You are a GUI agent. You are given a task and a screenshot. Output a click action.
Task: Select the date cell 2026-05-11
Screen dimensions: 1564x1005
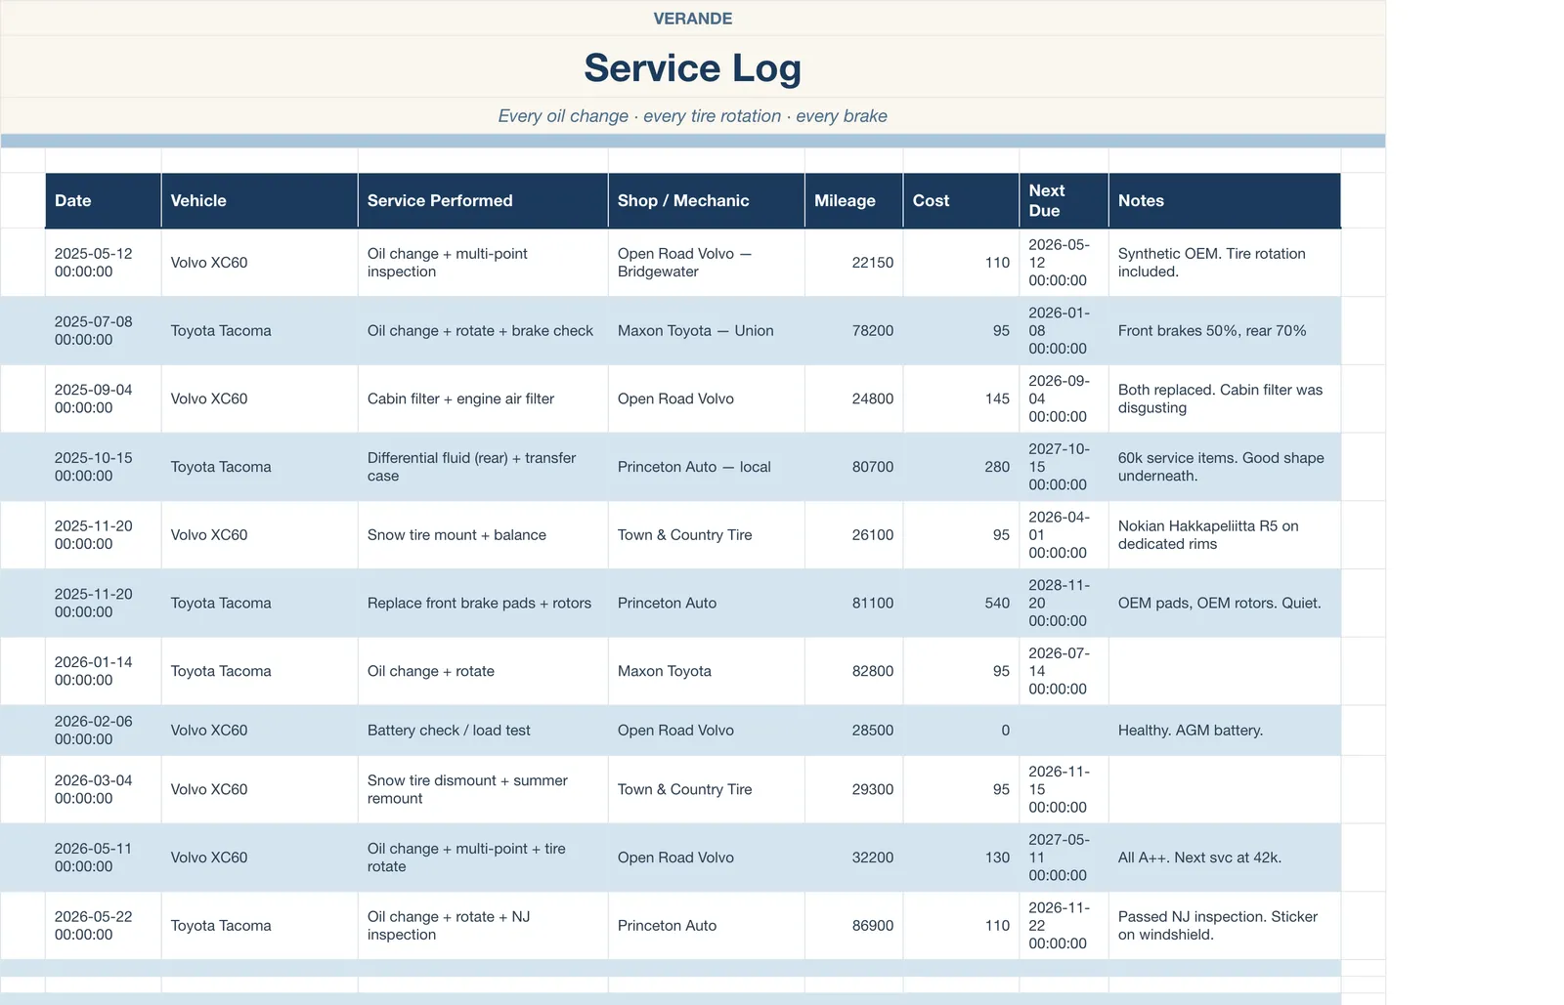coord(104,858)
